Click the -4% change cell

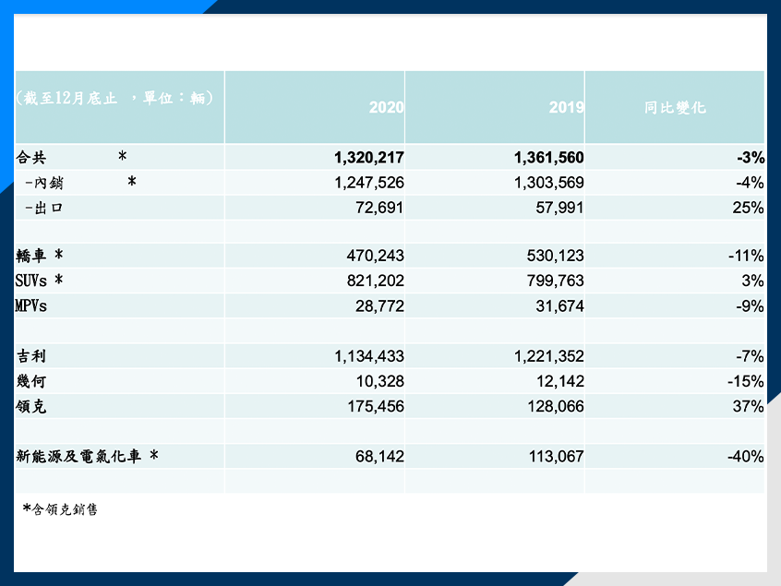click(x=751, y=183)
